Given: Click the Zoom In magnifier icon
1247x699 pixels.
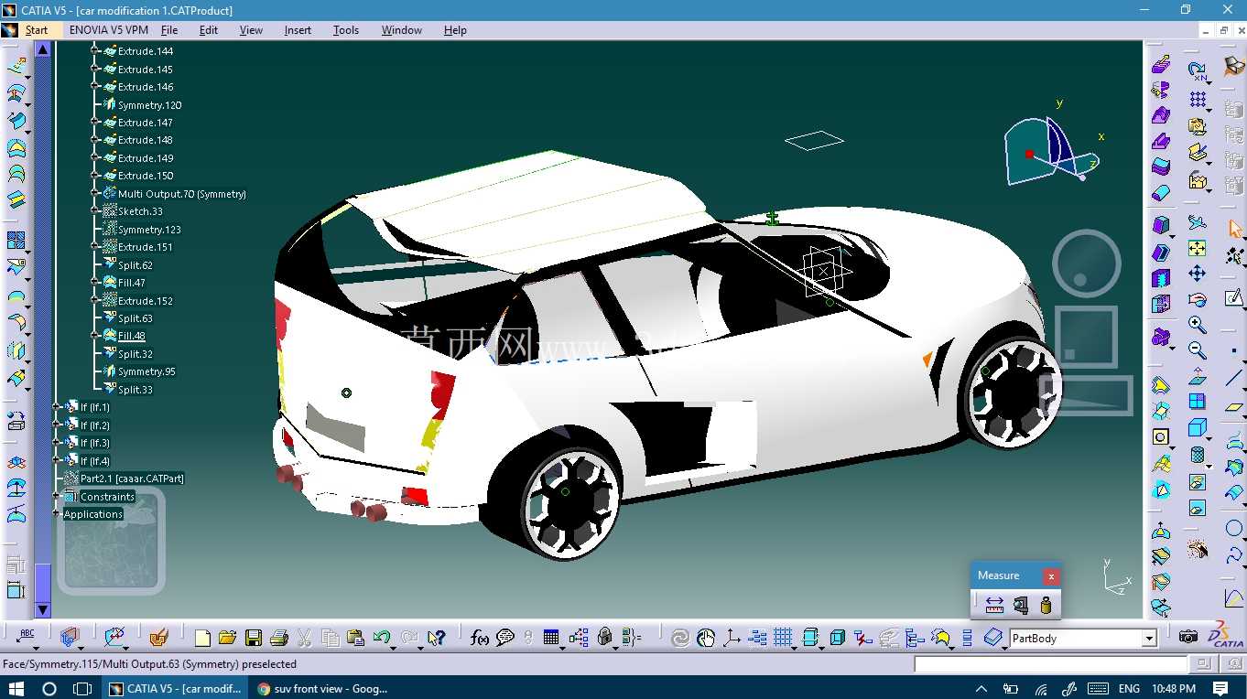Looking at the screenshot, I should point(1197,325).
